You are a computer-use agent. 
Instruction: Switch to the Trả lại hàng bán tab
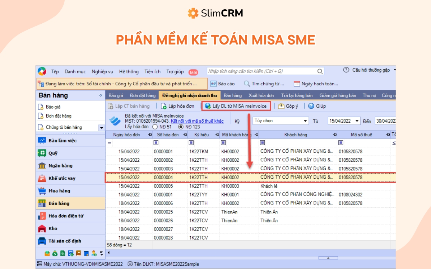297,95
